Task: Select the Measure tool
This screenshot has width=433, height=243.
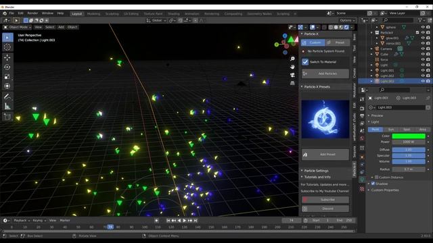Action: click(x=7, y=106)
